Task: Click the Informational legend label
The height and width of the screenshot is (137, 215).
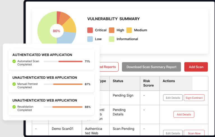Action: (127, 39)
